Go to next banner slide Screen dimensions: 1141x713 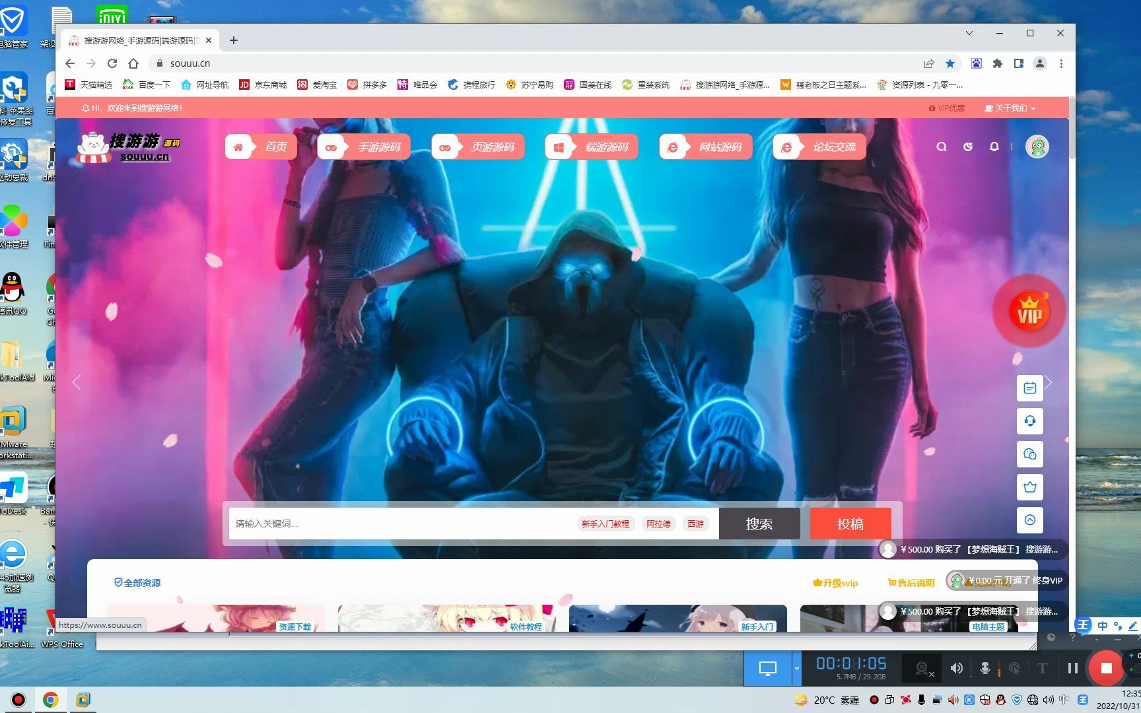[1049, 382]
